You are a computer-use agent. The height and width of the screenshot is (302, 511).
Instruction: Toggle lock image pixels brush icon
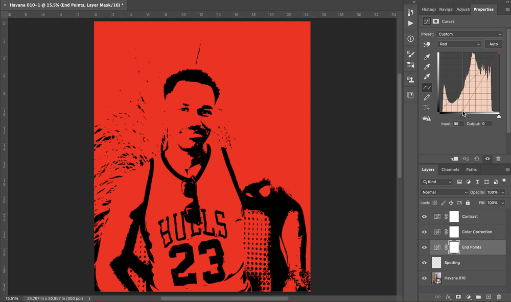pos(443,203)
